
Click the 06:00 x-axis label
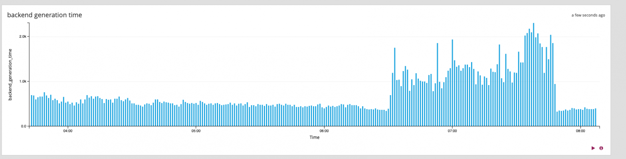point(324,131)
